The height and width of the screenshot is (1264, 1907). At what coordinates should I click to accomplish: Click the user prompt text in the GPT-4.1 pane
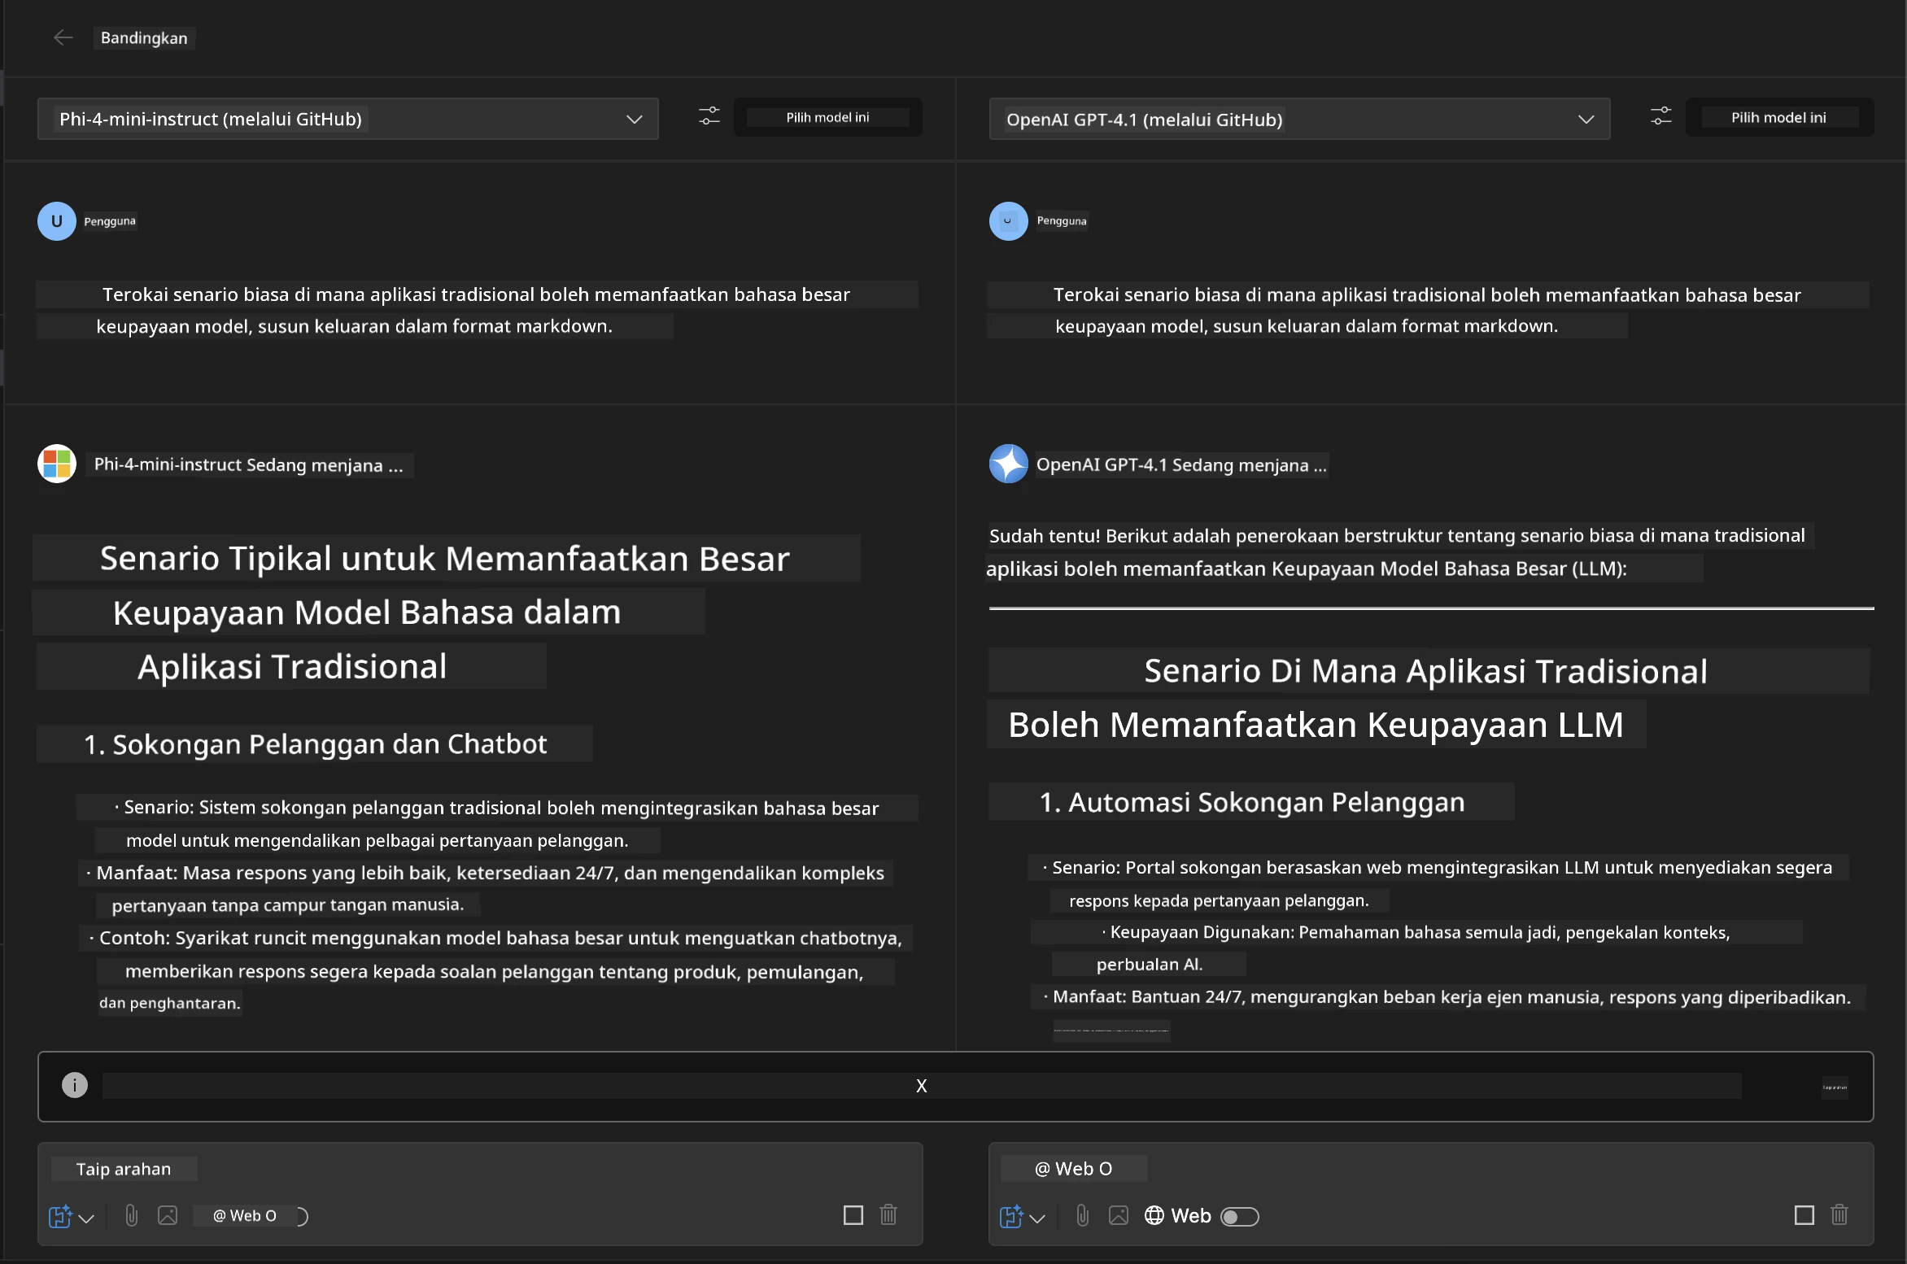1427,310
